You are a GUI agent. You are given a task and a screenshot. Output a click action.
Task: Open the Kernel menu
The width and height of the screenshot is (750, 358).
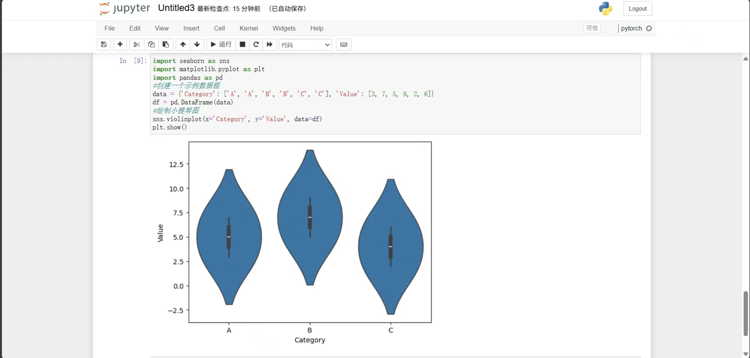(x=249, y=28)
